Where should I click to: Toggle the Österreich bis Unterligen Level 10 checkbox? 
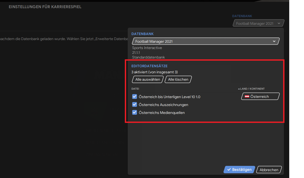[135, 97]
